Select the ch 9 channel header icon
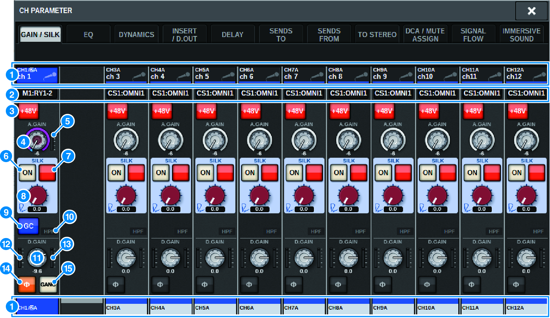 pos(392,75)
